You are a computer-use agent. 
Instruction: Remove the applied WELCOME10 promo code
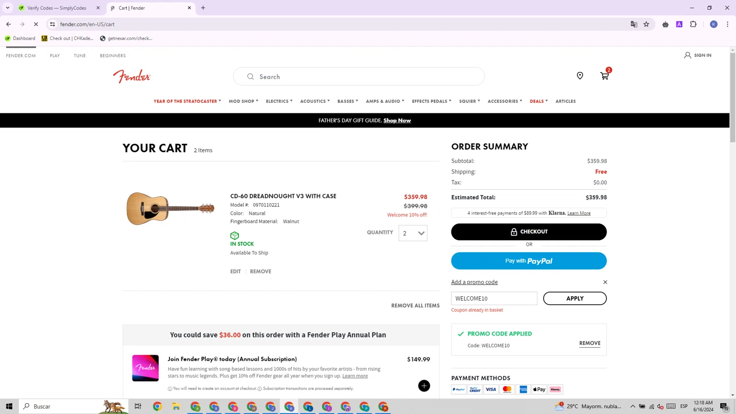tap(590, 343)
